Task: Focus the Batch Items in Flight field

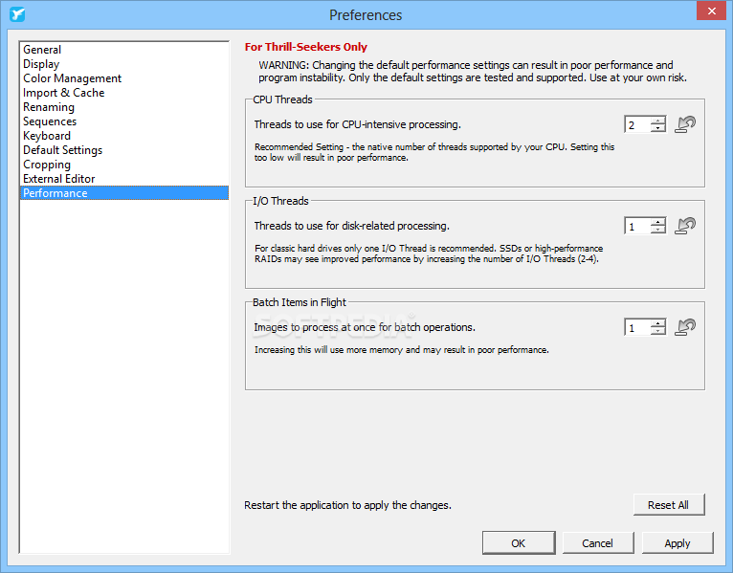Action: tap(637, 327)
